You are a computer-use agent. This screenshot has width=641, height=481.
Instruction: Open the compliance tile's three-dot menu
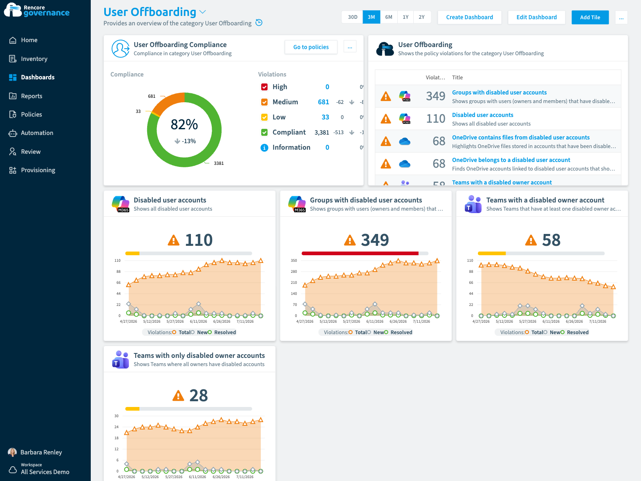tap(350, 47)
